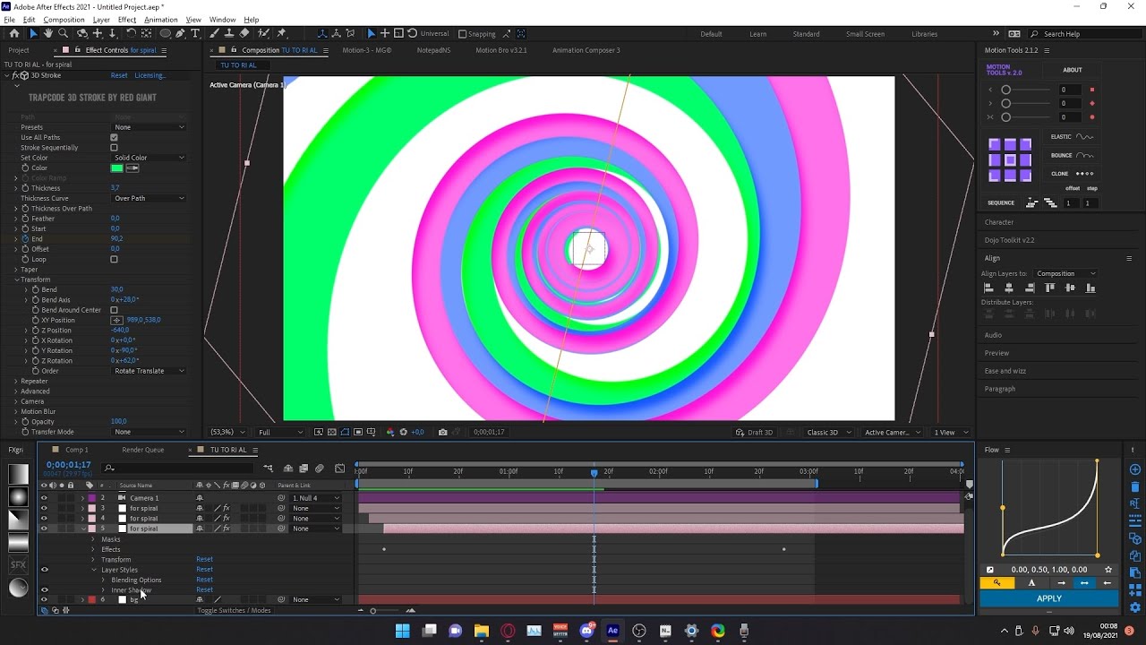
Task: Collapse the Layer Styles group
Action: tap(93, 570)
